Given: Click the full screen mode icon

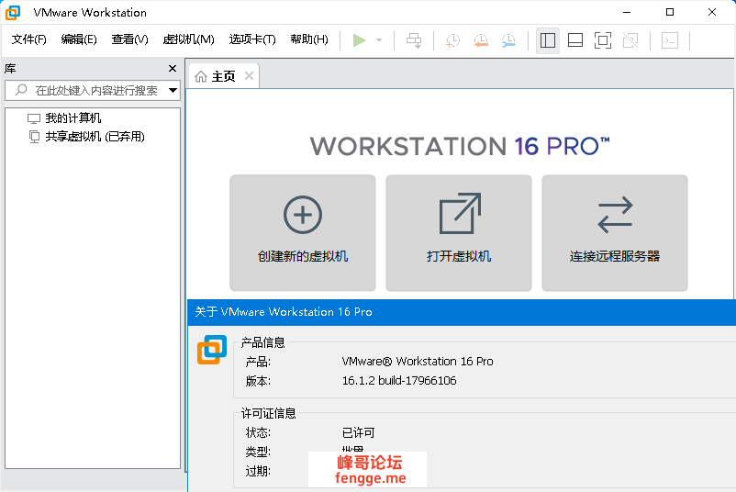Looking at the screenshot, I should 603,40.
